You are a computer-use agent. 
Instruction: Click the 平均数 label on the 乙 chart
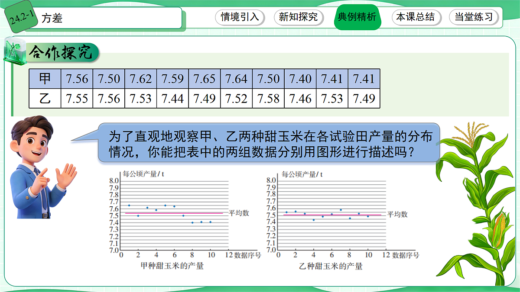397,214
